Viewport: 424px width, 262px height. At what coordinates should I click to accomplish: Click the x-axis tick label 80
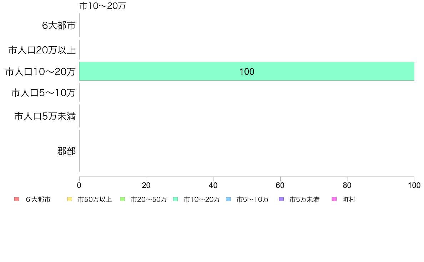[347, 185]
